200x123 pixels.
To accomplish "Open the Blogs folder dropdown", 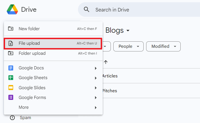I will [118, 30].
